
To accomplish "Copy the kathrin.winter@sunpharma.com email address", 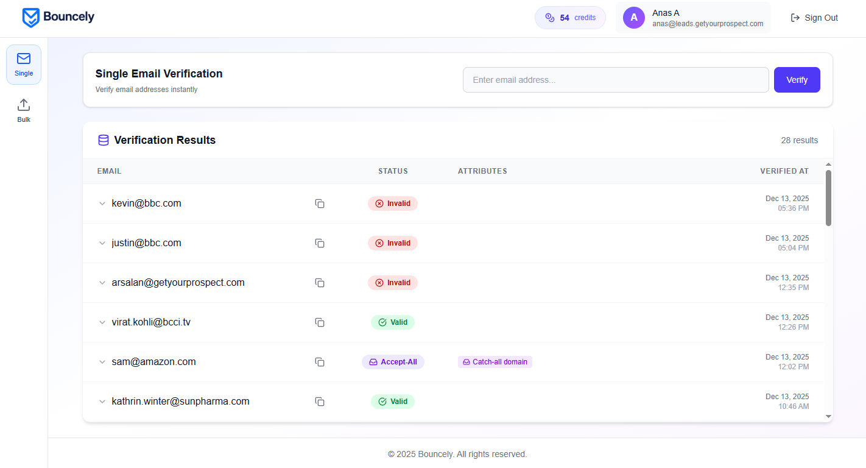I will (x=320, y=402).
